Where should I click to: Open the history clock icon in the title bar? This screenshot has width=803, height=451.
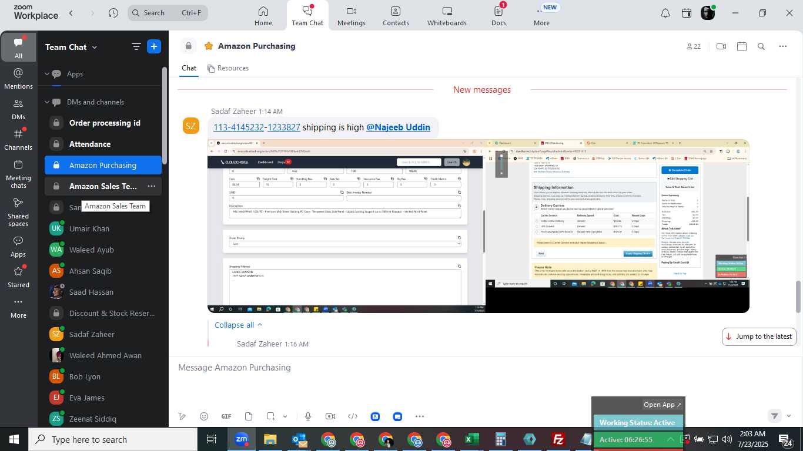coord(113,13)
